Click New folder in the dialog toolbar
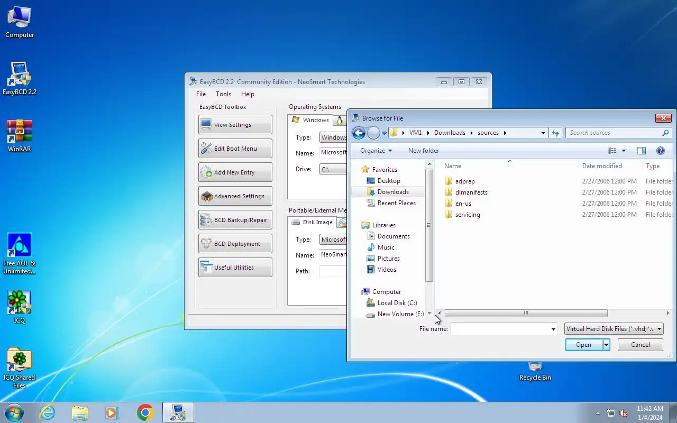Image resolution: width=677 pixels, height=423 pixels. [x=424, y=151]
